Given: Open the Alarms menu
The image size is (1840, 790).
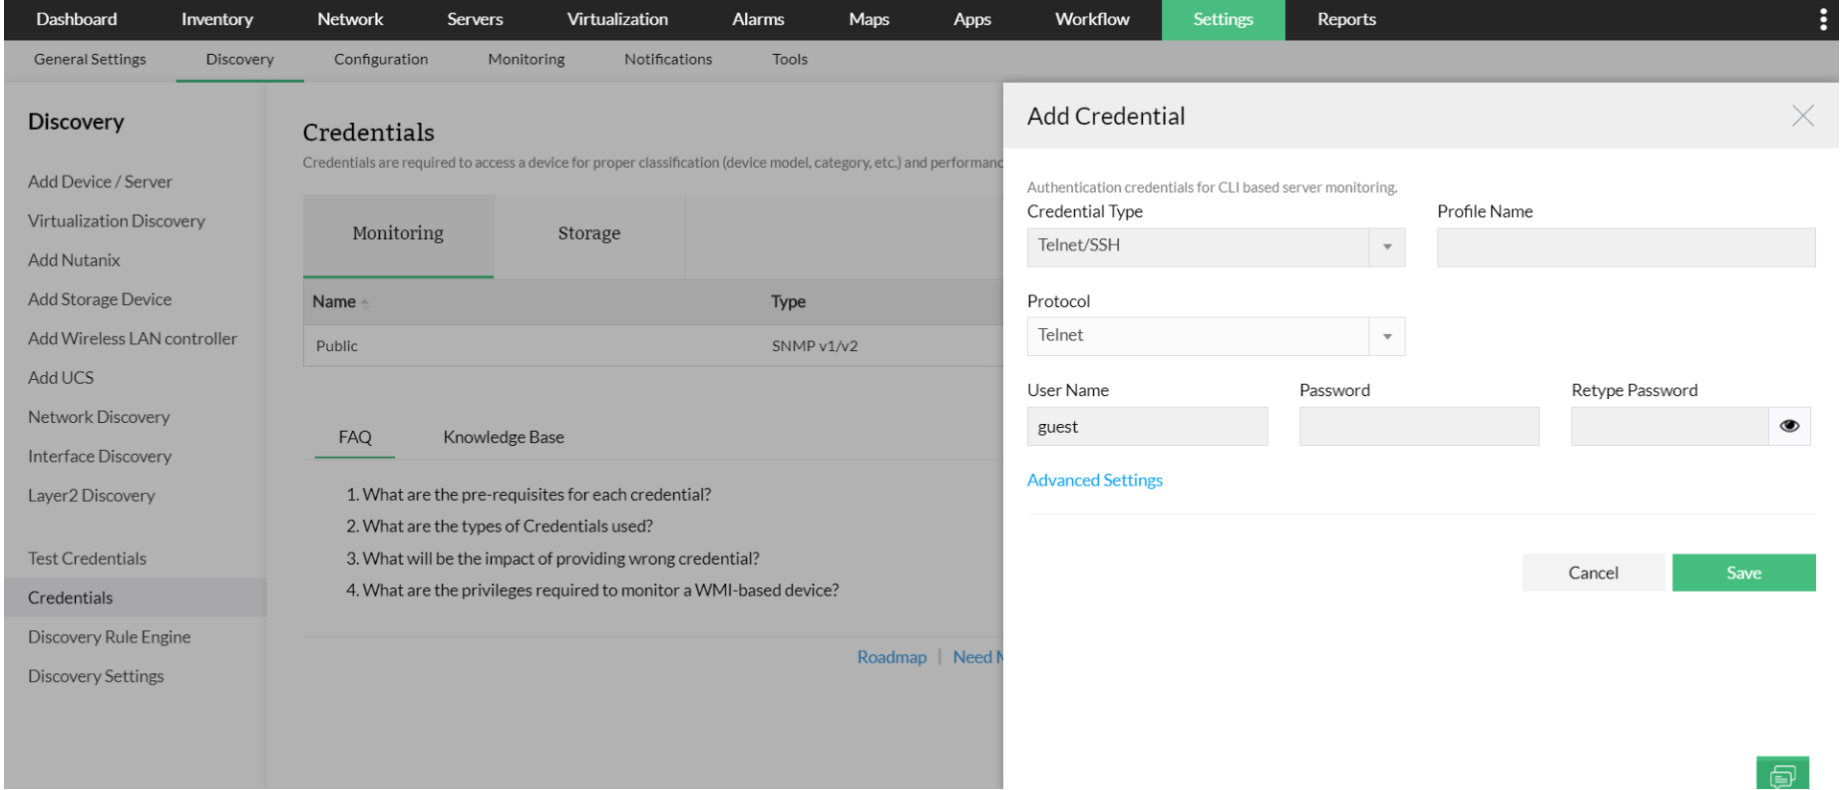Looking at the screenshot, I should (758, 19).
